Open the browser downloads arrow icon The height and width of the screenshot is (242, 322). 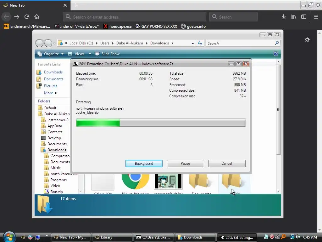284,17
